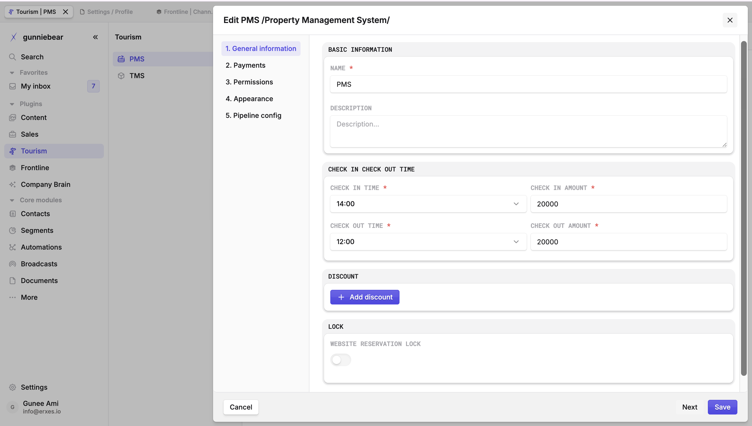Switch to the Settings / Profile tab
The width and height of the screenshot is (752, 426).
[110, 12]
